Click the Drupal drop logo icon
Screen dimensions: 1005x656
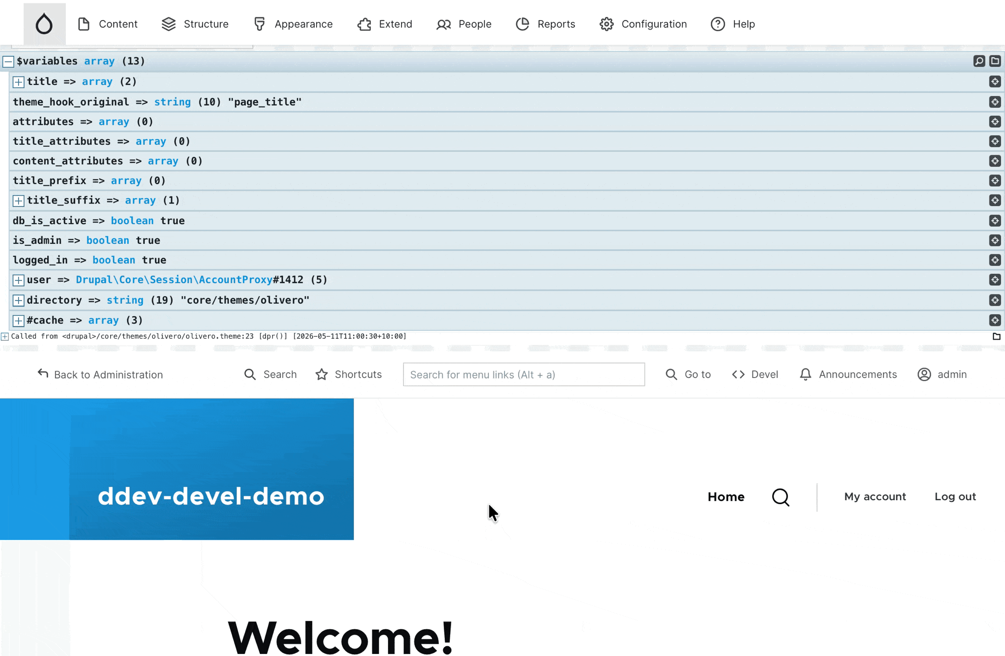44,24
